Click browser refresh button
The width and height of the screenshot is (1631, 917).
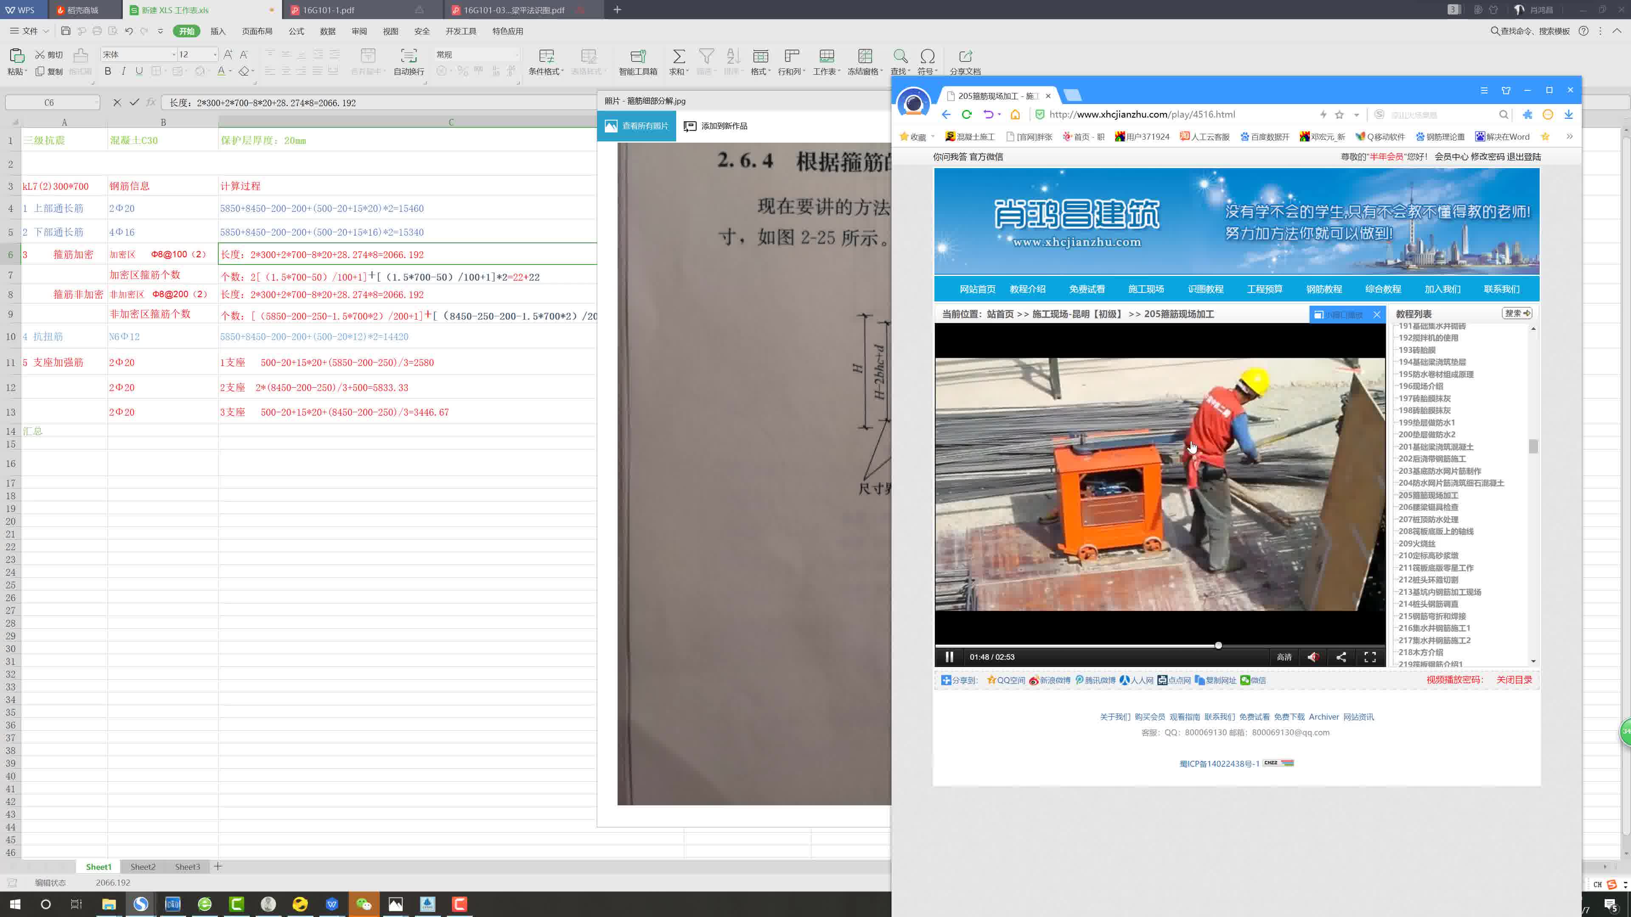[966, 115]
